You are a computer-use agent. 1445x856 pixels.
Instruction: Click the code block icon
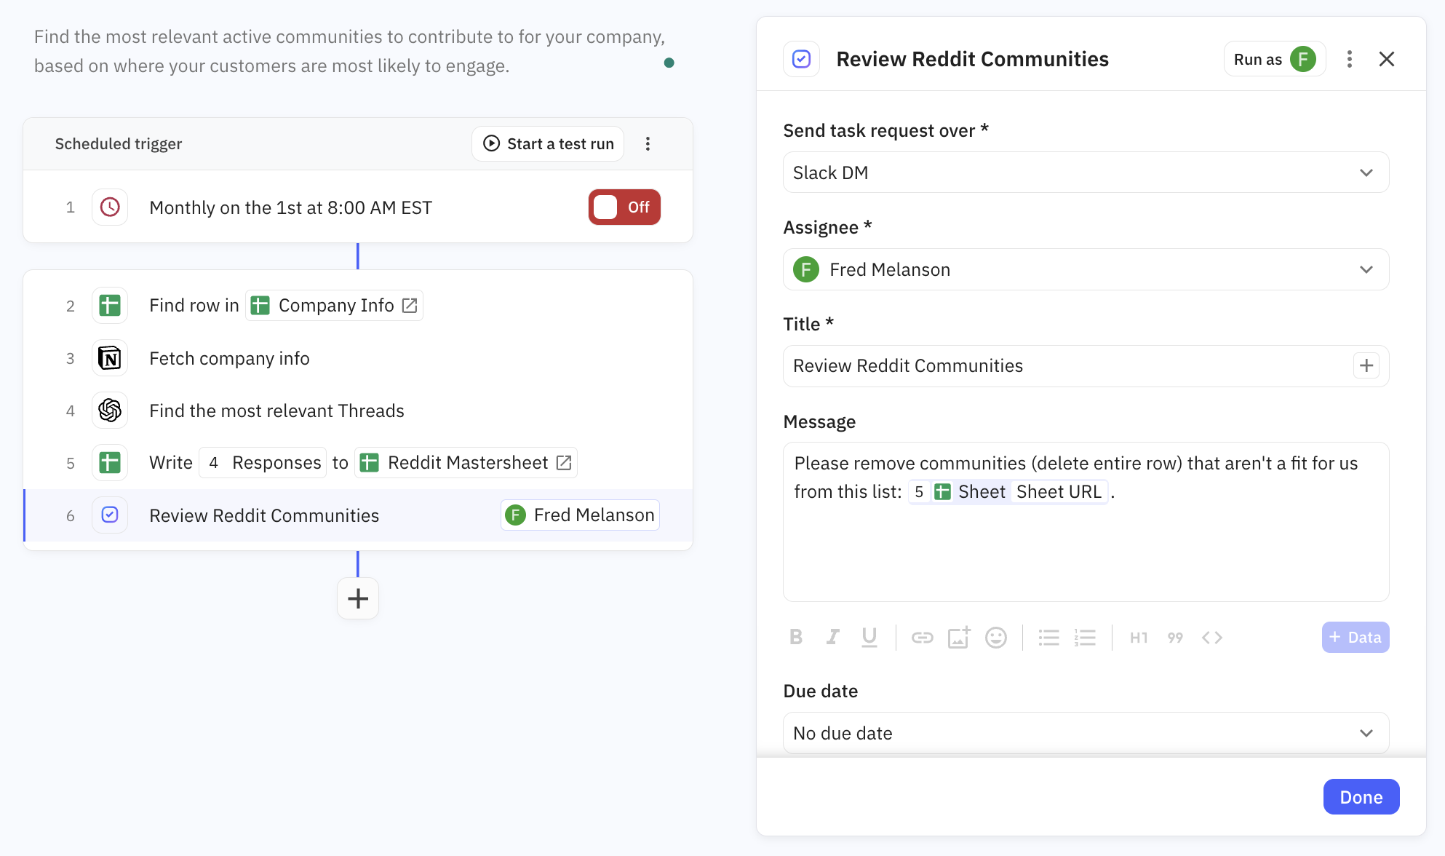click(x=1211, y=638)
